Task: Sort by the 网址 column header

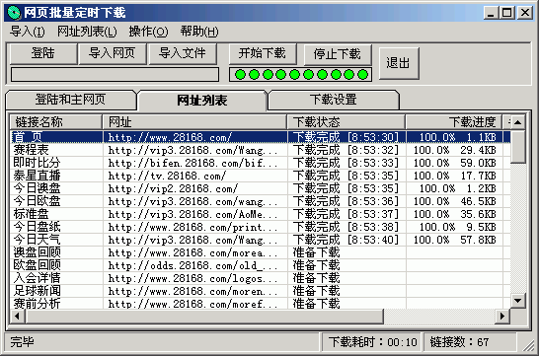Action: coord(194,122)
